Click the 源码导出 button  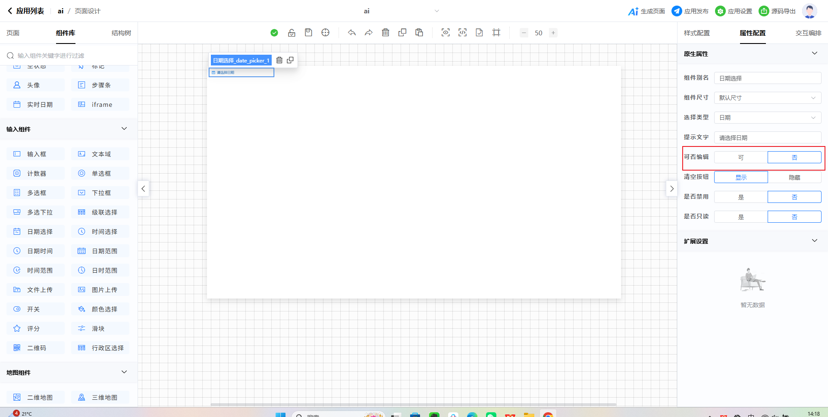tap(777, 11)
